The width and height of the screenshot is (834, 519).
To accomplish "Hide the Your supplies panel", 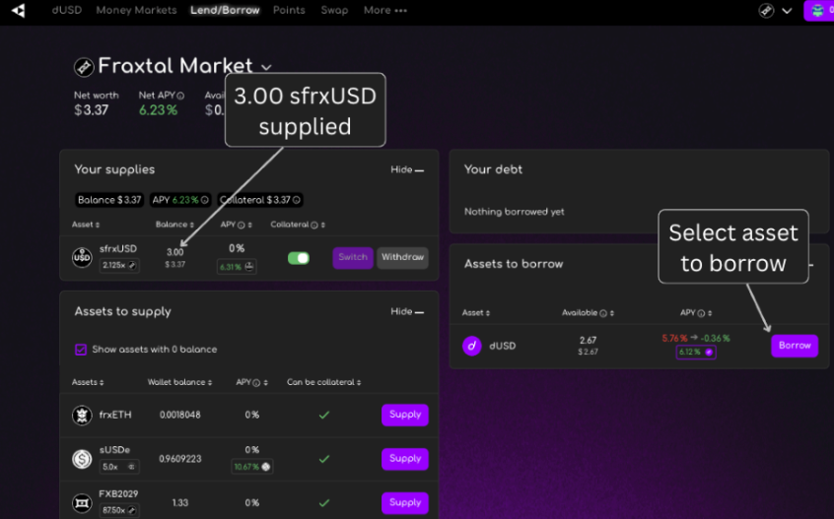I will 407,169.
